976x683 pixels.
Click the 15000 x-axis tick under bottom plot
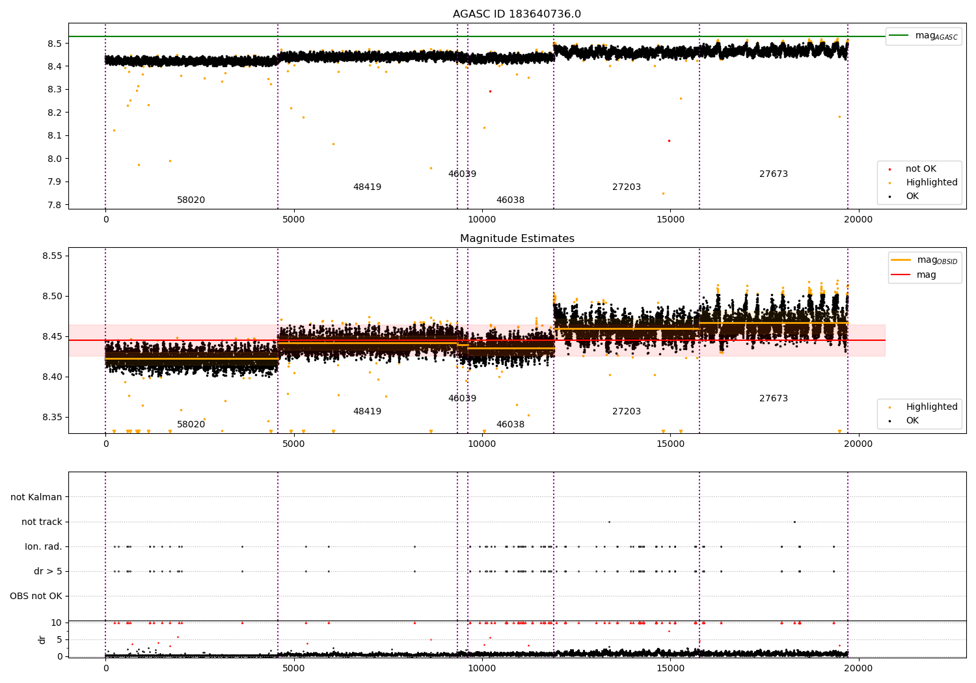pos(670,669)
